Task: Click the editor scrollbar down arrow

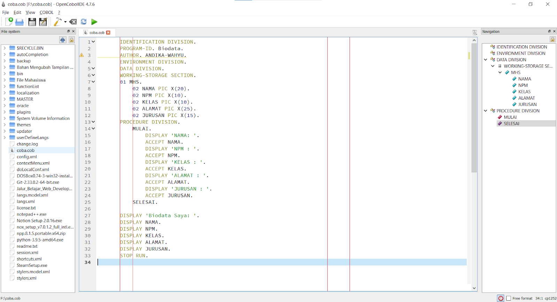Action: (474, 288)
